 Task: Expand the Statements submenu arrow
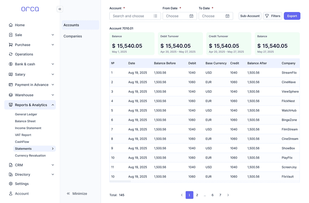[x=52, y=149]
